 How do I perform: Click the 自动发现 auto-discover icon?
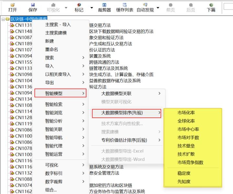(x=145, y=5)
